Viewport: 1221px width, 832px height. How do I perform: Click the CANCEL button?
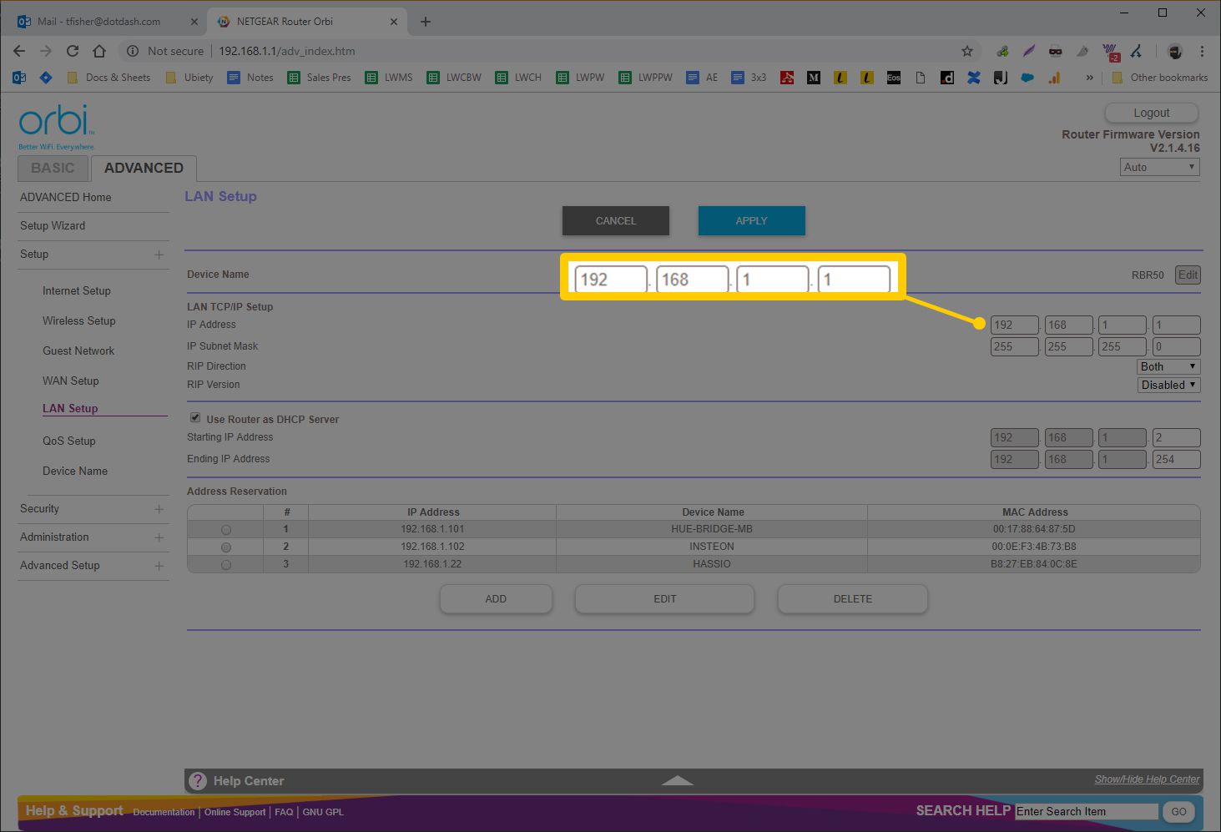616,220
